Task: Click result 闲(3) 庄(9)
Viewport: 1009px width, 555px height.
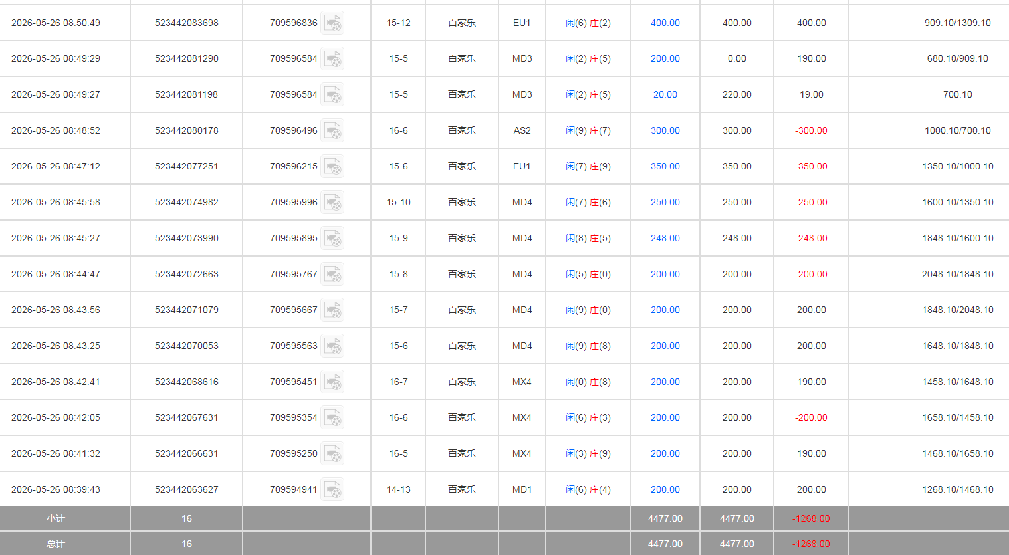Action: coord(588,453)
